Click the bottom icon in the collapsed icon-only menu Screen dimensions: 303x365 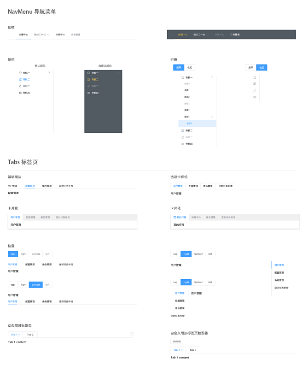[x=255, y=97]
